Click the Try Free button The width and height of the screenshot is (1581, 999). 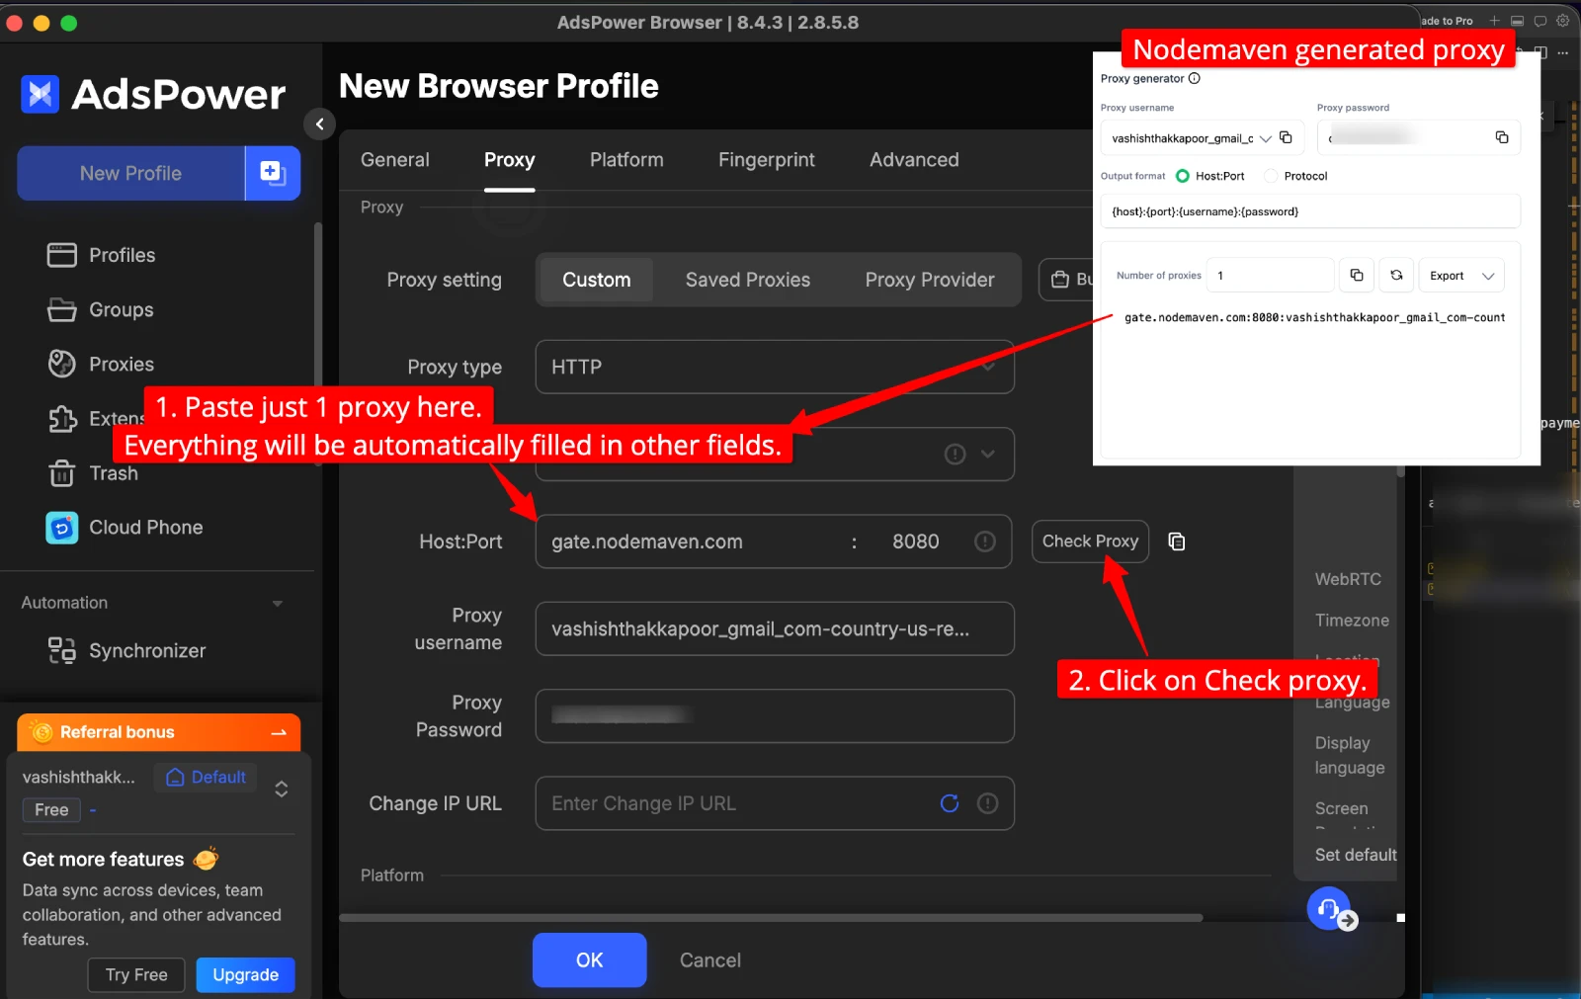click(x=136, y=975)
